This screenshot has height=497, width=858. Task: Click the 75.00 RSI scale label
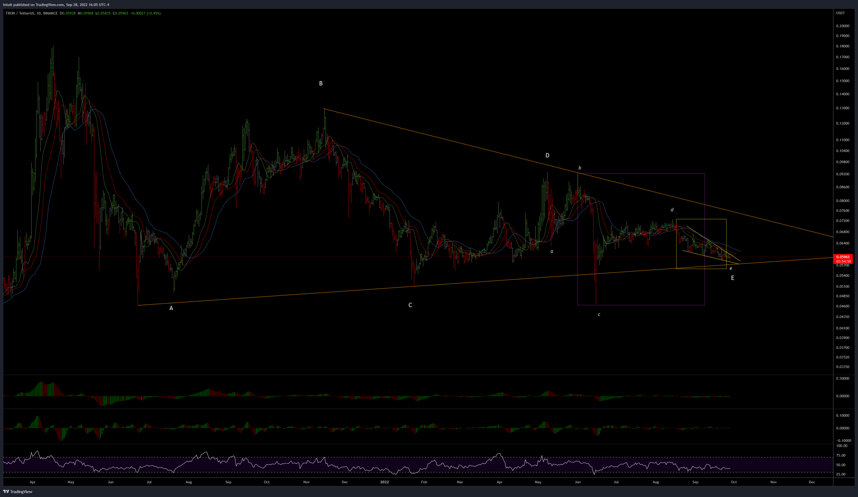[x=841, y=456]
